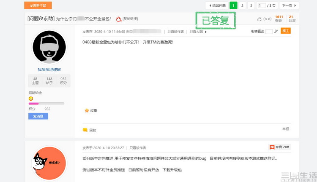Open page 3 of the thread
317x182 pixels.
(x=251, y=5)
